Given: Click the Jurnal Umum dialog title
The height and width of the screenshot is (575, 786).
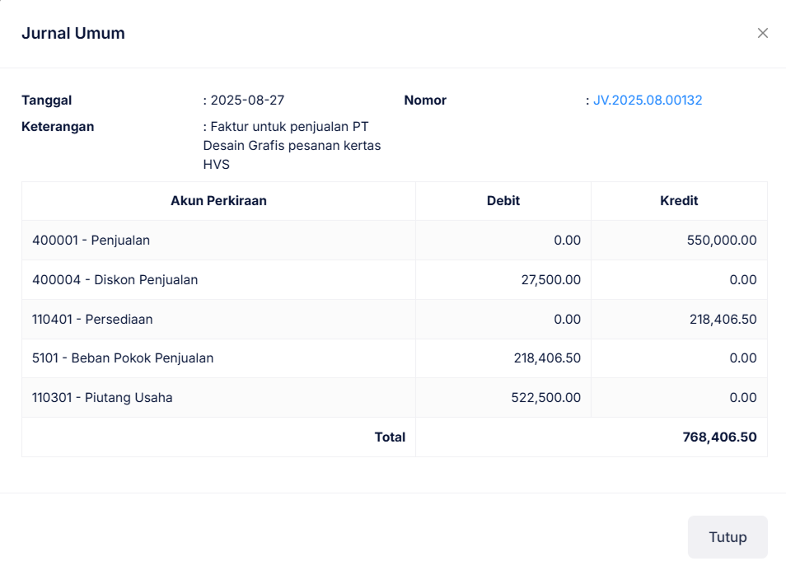Looking at the screenshot, I should pos(73,34).
